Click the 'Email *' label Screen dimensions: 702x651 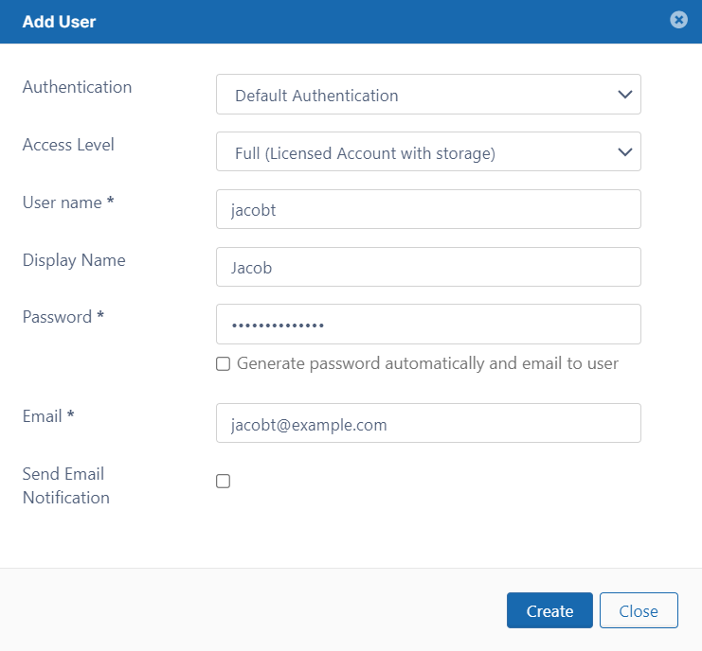coord(48,416)
